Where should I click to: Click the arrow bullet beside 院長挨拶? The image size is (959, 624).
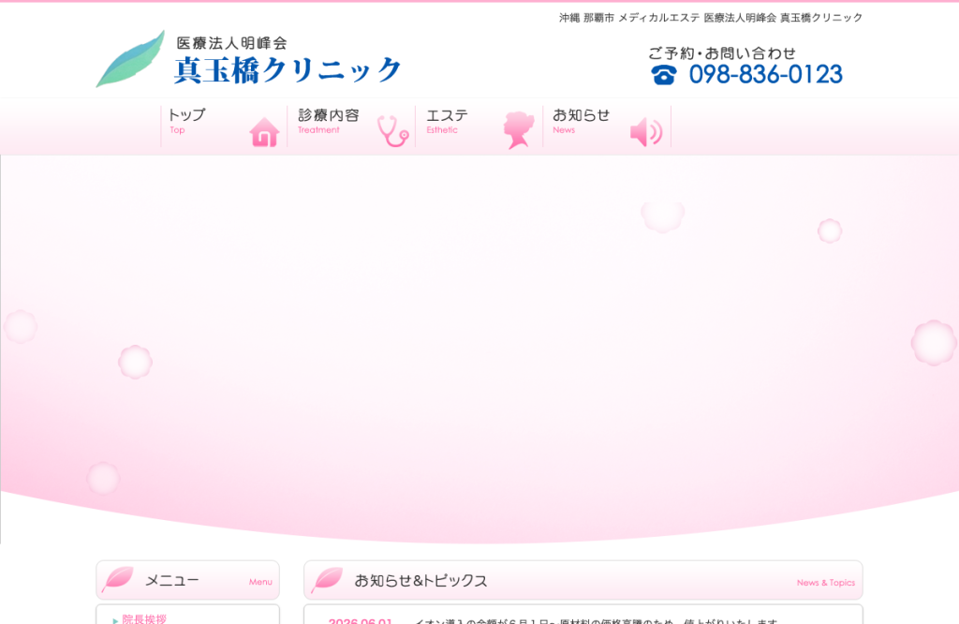point(115,620)
